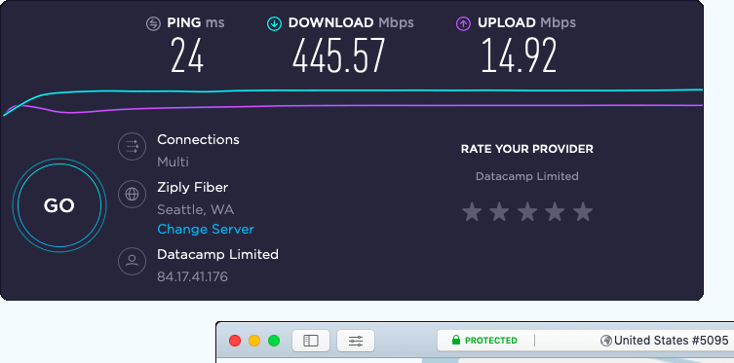Click the green PROTECTED lock status
Screen dimensions: 734x363
point(484,341)
